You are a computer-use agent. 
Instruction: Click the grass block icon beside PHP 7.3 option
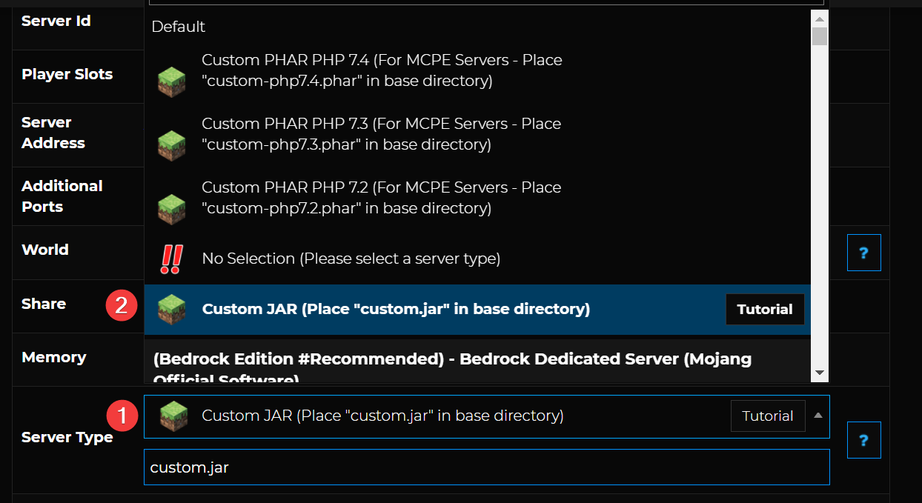(171, 145)
